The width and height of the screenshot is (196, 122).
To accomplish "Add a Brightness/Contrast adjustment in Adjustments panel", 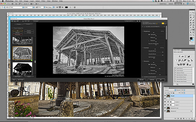I will coord(179,56).
